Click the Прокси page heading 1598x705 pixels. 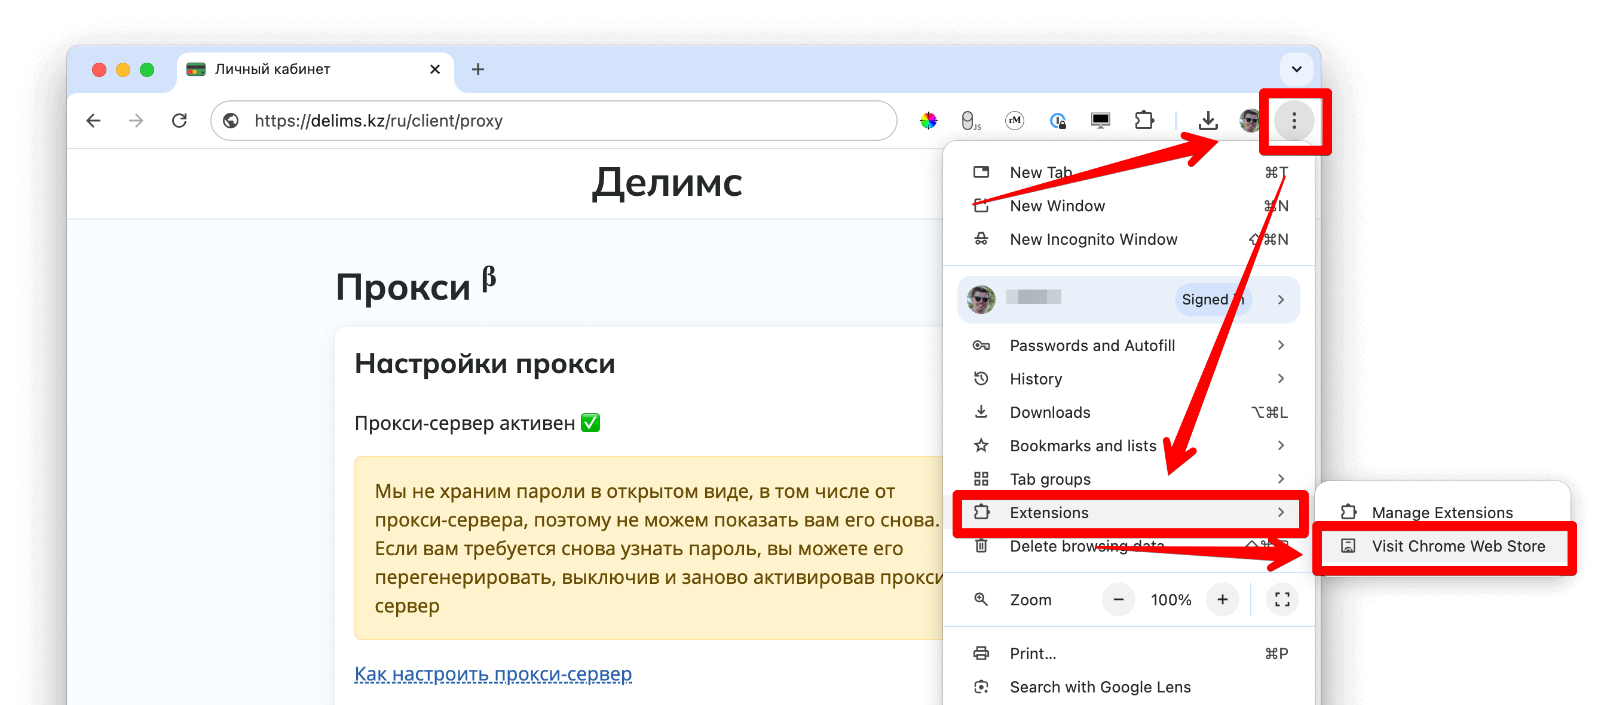pyautogui.click(x=415, y=286)
